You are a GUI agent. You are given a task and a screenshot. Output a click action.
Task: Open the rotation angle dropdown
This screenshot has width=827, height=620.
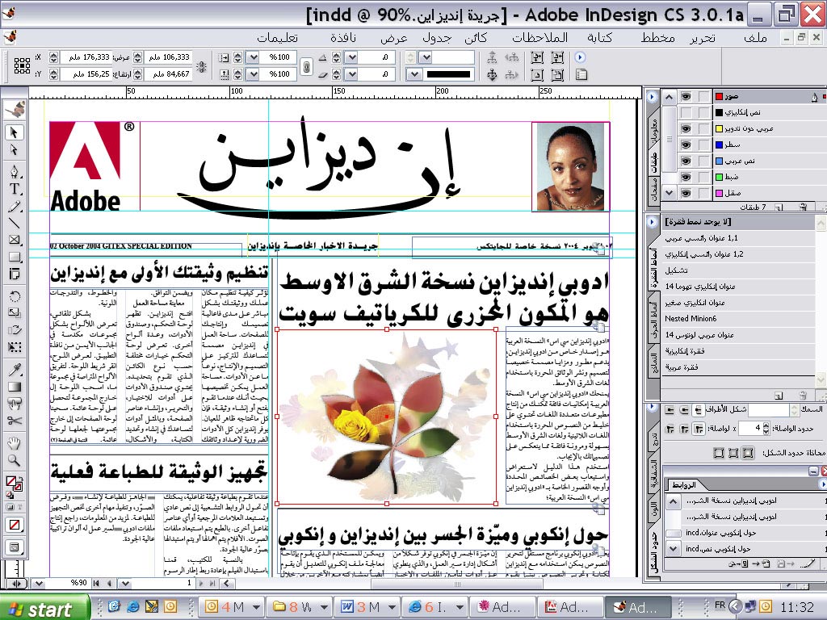pos(351,57)
